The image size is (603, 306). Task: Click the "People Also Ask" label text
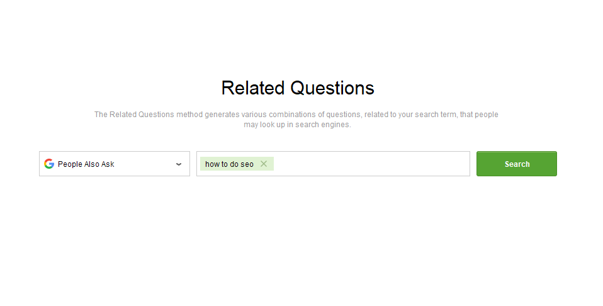[86, 164]
